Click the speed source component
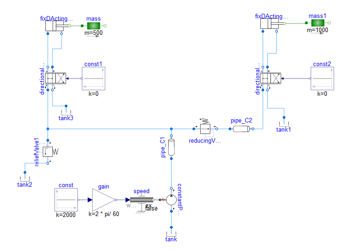 click(x=142, y=200)
